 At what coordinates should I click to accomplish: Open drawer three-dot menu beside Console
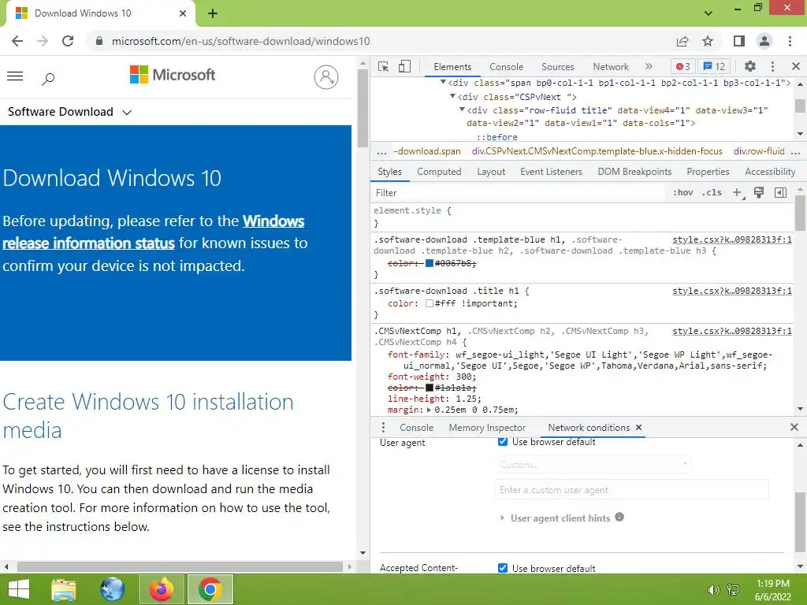[383, 428]
